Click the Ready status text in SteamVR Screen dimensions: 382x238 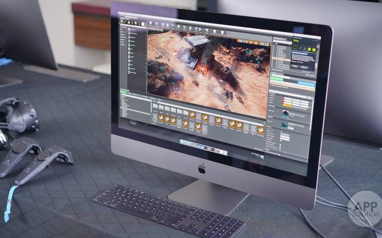point(296,41)
